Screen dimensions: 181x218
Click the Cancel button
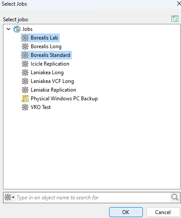click(x=163, y=212)
